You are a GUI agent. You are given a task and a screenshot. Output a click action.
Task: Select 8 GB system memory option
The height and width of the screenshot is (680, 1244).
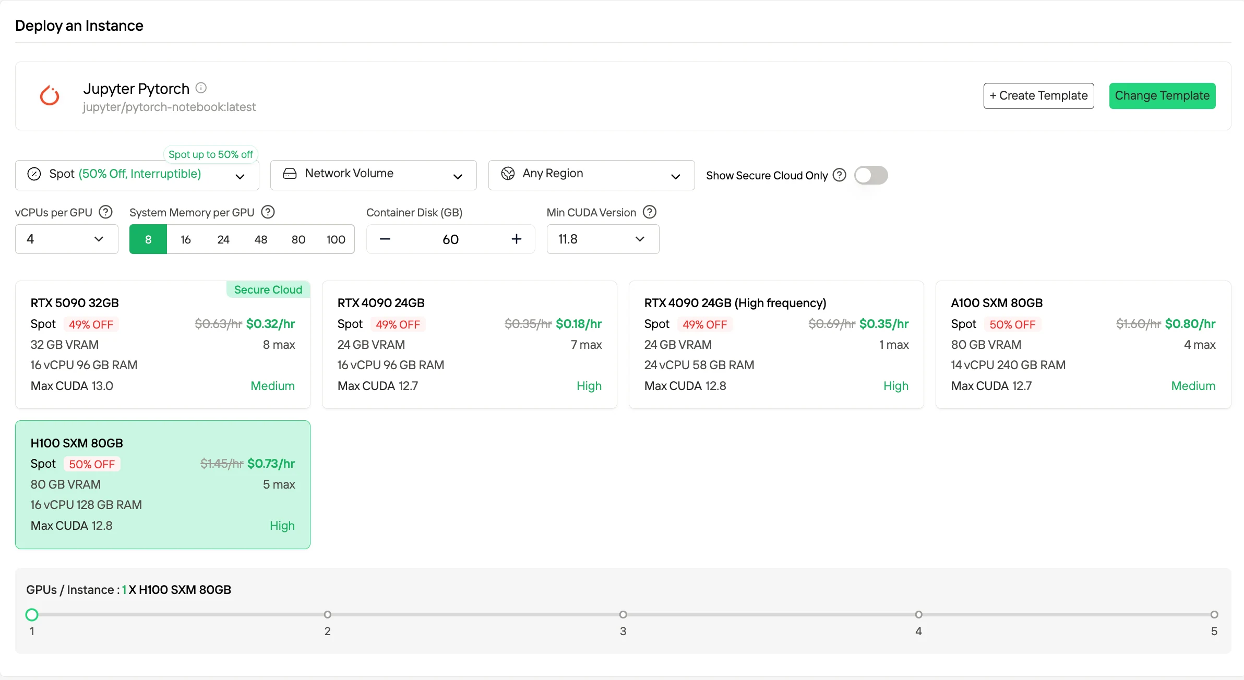click(x=148, y=239)
